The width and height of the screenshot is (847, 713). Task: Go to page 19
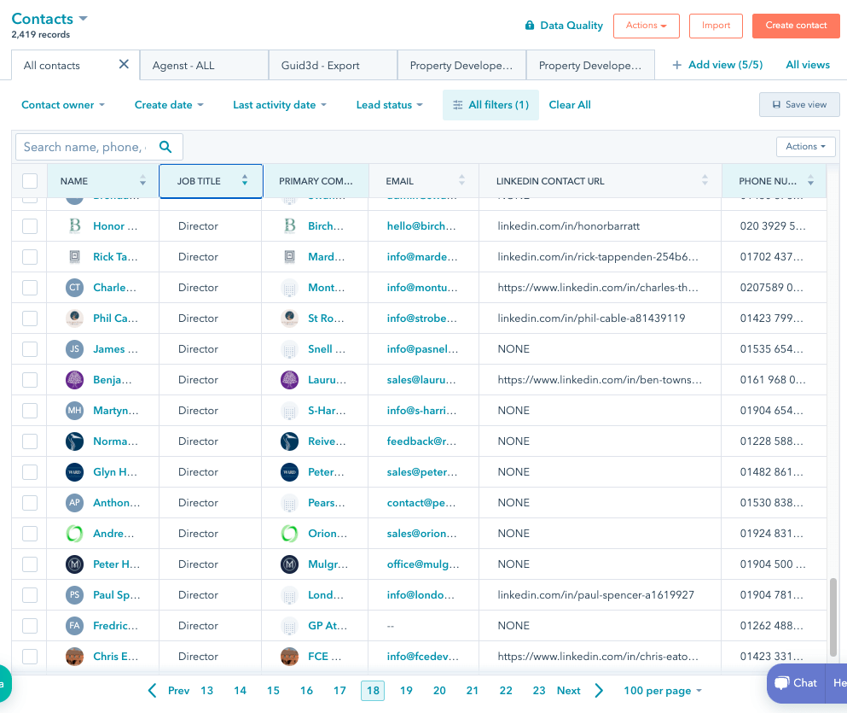(x=406, y=691)
